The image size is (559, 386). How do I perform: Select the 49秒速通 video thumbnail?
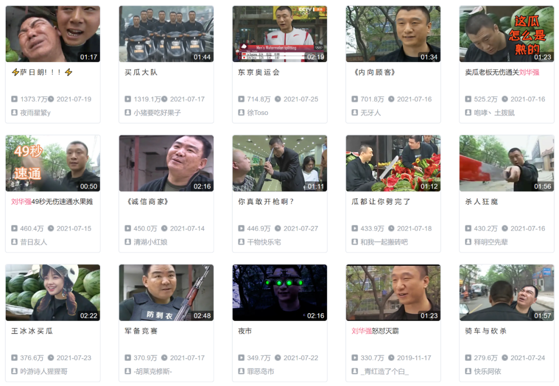pos(53,163)
